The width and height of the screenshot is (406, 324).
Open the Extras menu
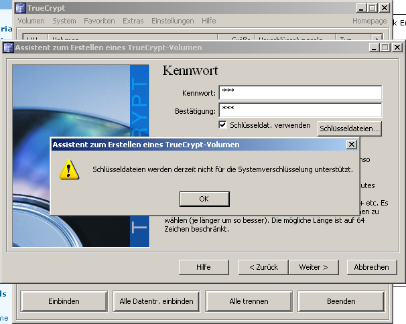coord(133,21)
